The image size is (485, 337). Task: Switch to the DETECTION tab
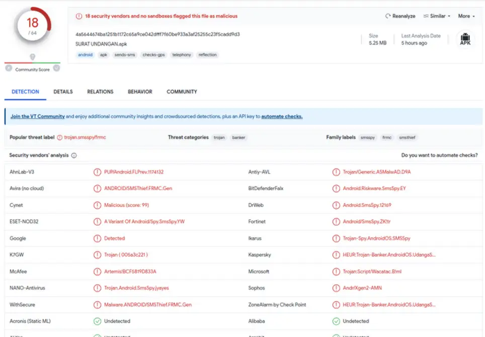(25, 92)
